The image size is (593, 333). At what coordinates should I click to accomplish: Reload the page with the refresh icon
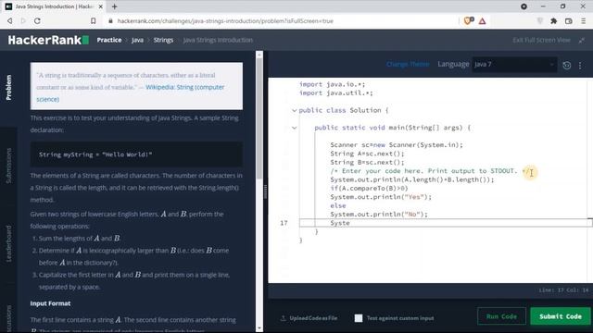pyautogui.click(x=37, y=21)
